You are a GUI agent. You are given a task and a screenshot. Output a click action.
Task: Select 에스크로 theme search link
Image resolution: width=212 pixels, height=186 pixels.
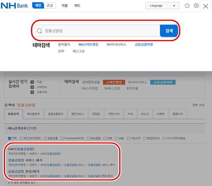click(78, 51)
